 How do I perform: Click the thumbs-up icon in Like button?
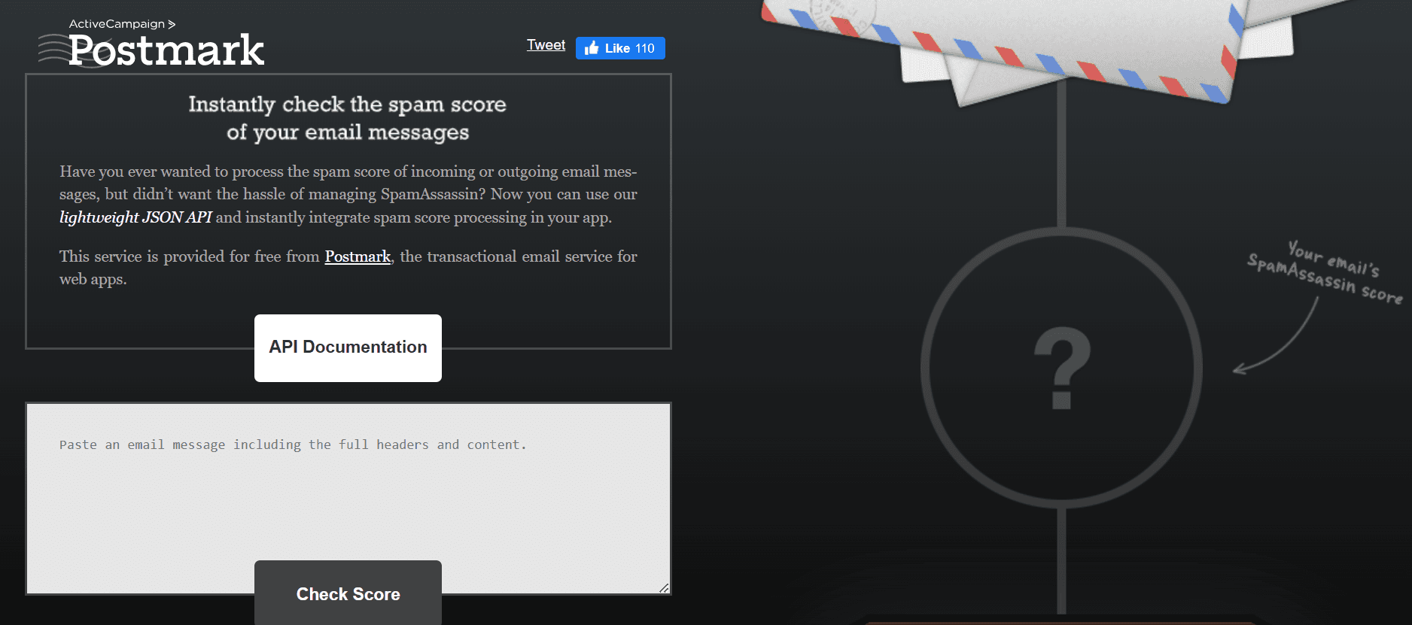pyautogui.click(x=592, y=48)
